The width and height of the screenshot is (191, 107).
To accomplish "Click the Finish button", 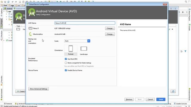I will (161, 99).
